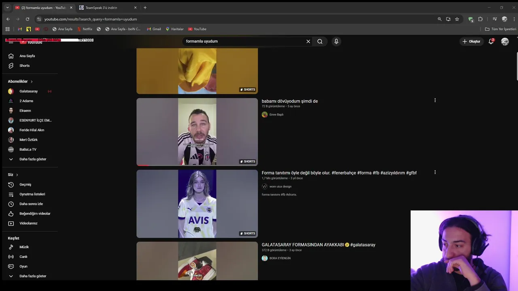Open options menu for Forma tanıtımı video
Image resolution: width=518 pixels, height=291 pixels.
pos(435,172)
